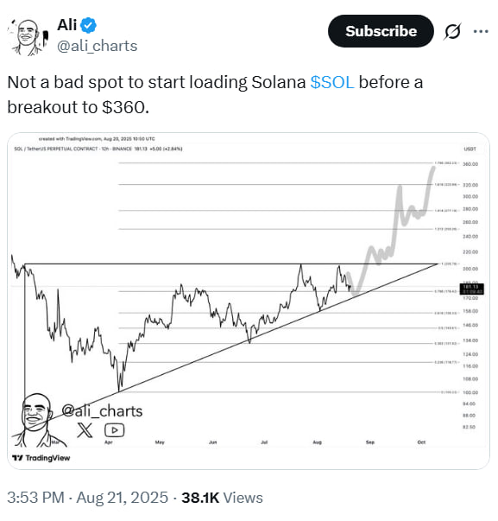Click the @ali_charts watermark text on chart

102,411
